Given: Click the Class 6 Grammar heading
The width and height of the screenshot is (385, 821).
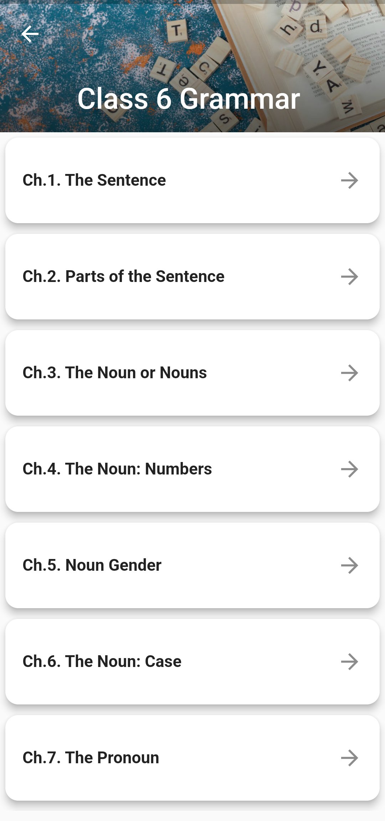Looking at the screenshot, I should 189,99.
